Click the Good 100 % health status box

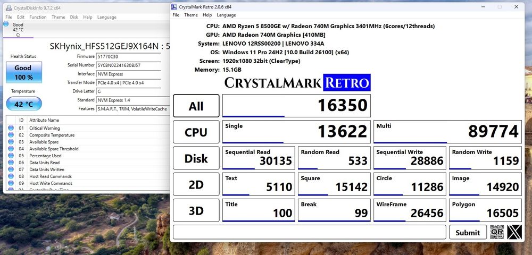point(23,72)
